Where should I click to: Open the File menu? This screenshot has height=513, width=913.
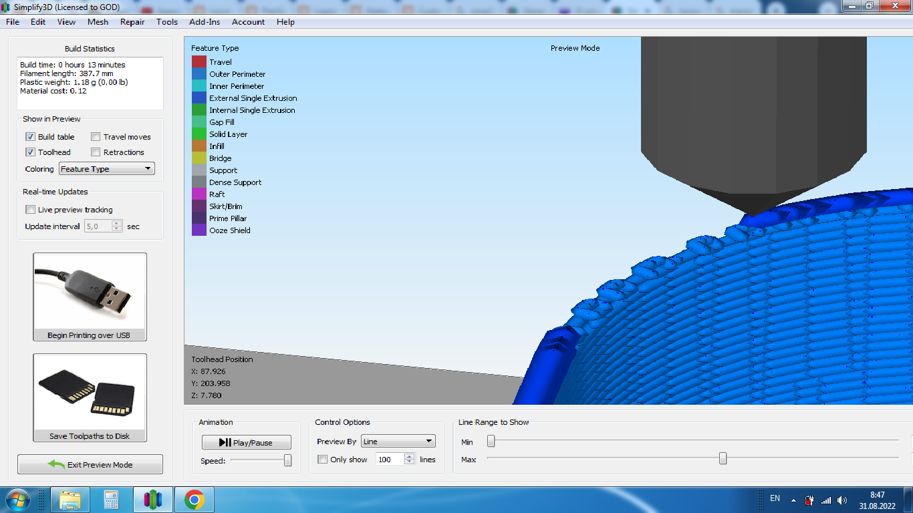click(x=13, y=22)
